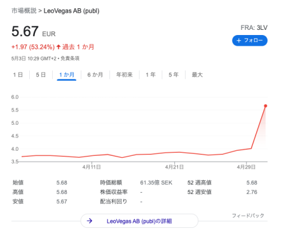Switch chart to 年初来 range

pos(125,74)
